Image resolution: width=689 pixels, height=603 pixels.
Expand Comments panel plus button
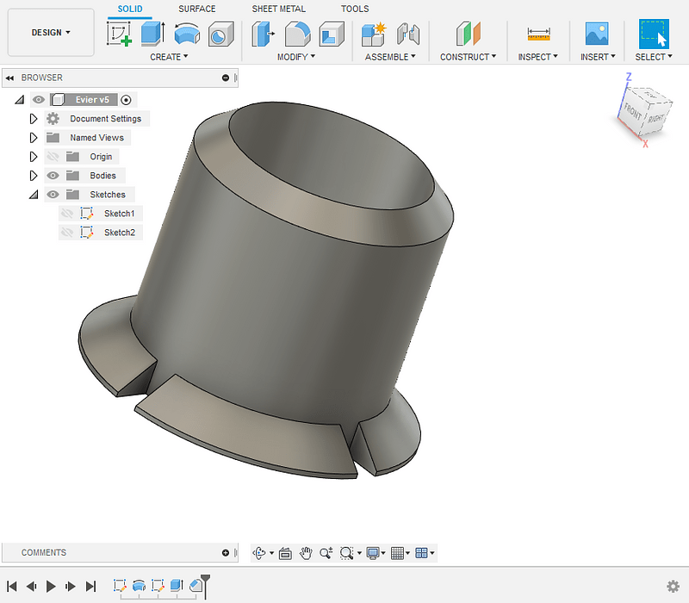[226, 553]
